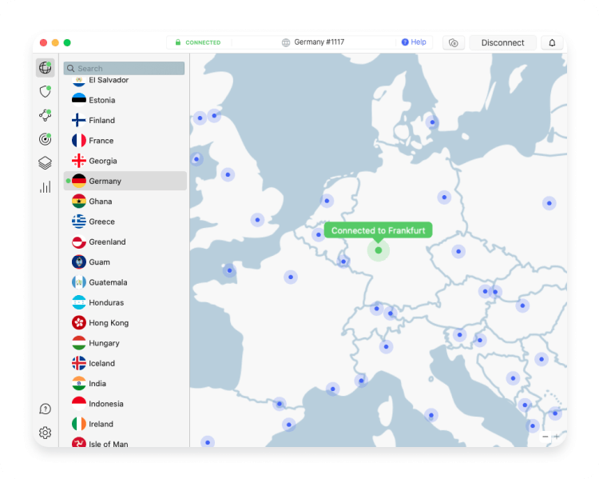The width and height of the screenshot is (599, 479).
Task: Select Indonesia from the country list
Action: 125,404
